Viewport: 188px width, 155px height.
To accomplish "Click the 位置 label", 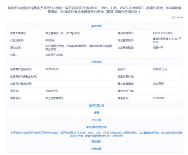I will [13, 55].
